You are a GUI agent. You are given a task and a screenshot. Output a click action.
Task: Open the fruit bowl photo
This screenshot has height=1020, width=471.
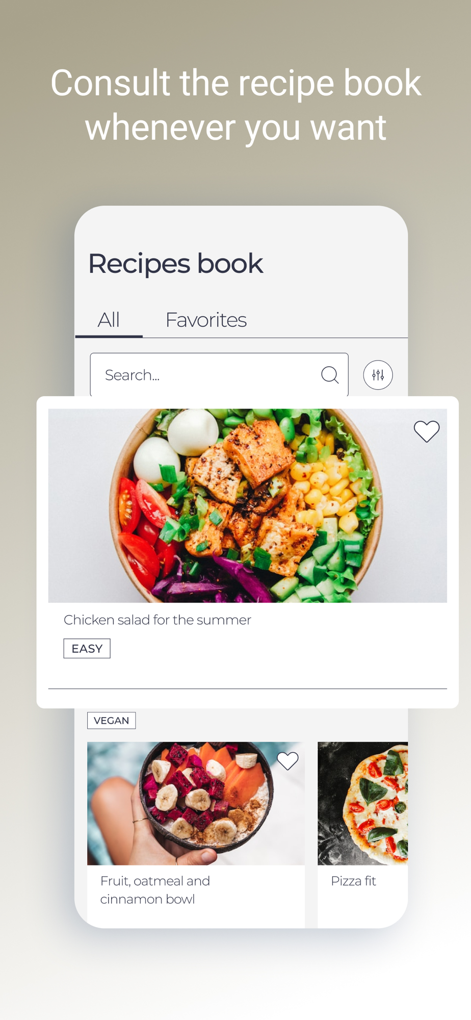pos(196,803)
